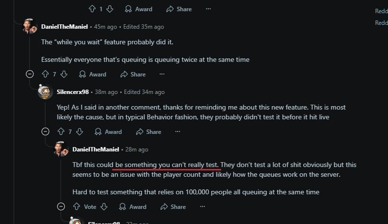Downvote DanielTheManiel's "while you wait" comment

coord(63,75)
